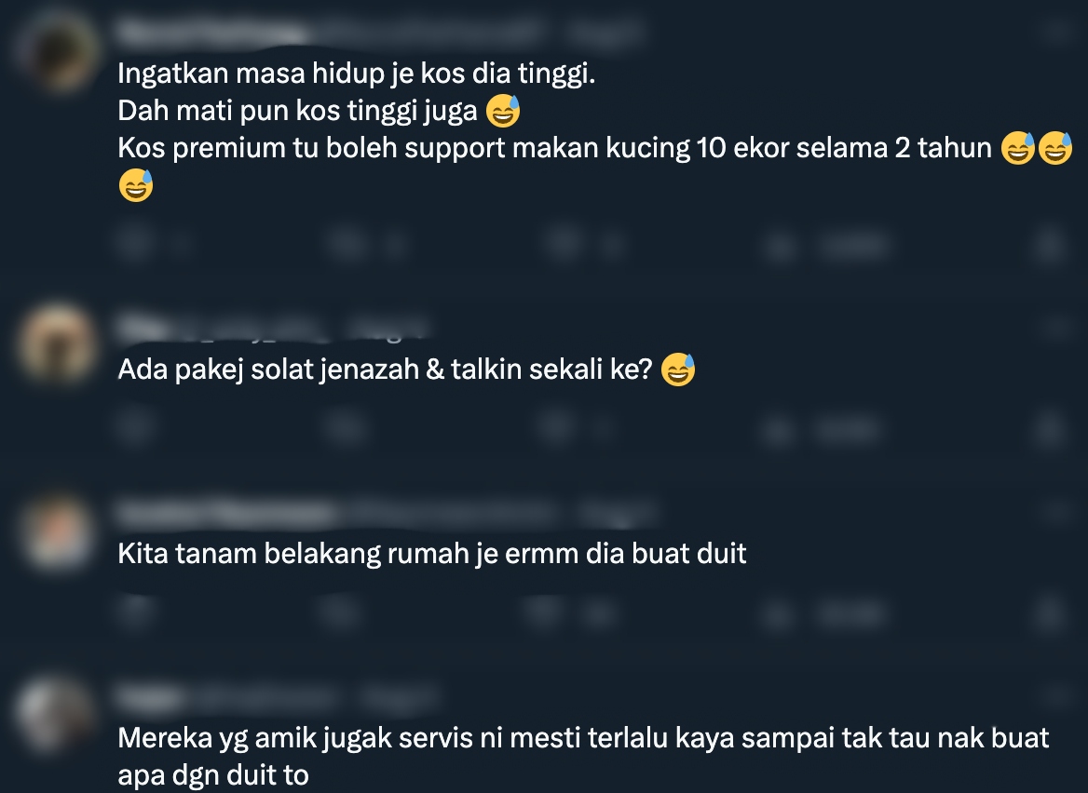Share the 'Ingatkan masa hidup' tweet
Screen dimensions: 1088x793
click(x=1049, y=245)
